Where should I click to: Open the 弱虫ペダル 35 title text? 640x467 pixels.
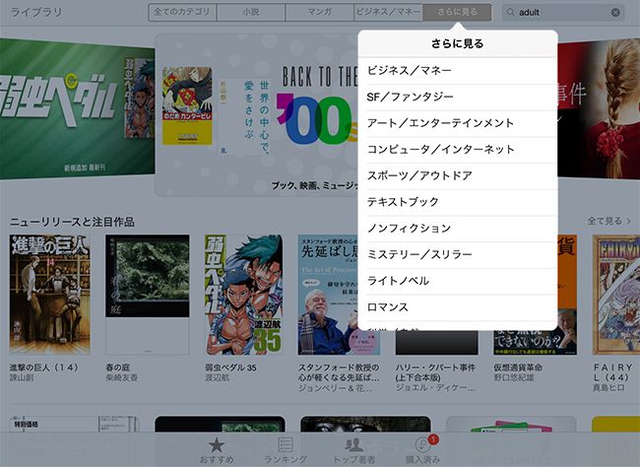230,367
